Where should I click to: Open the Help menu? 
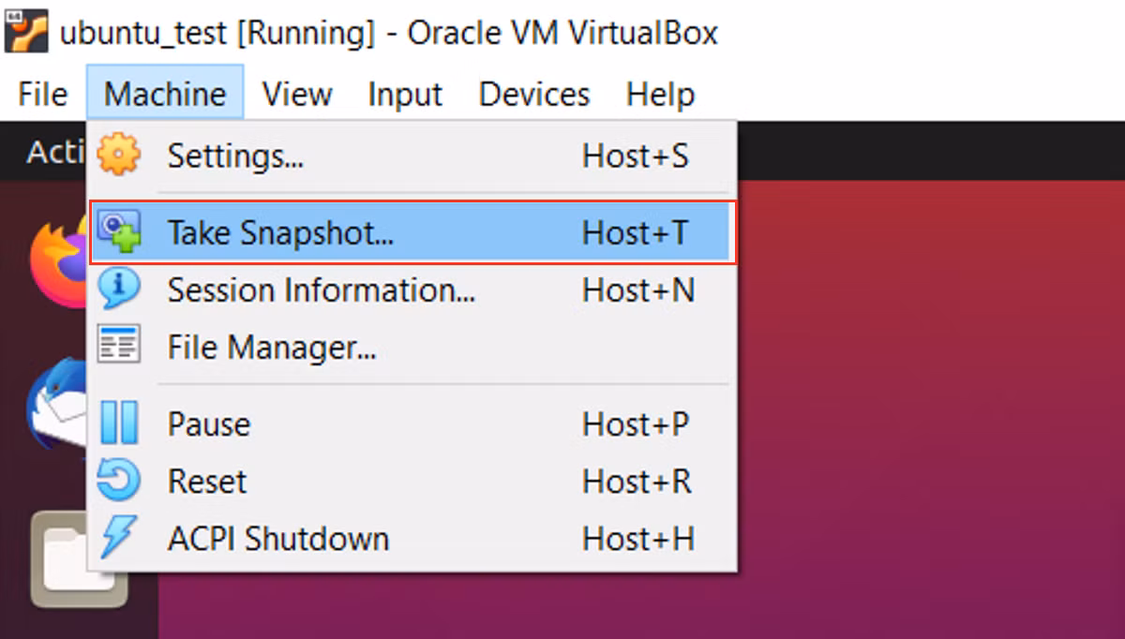(660, 94)
